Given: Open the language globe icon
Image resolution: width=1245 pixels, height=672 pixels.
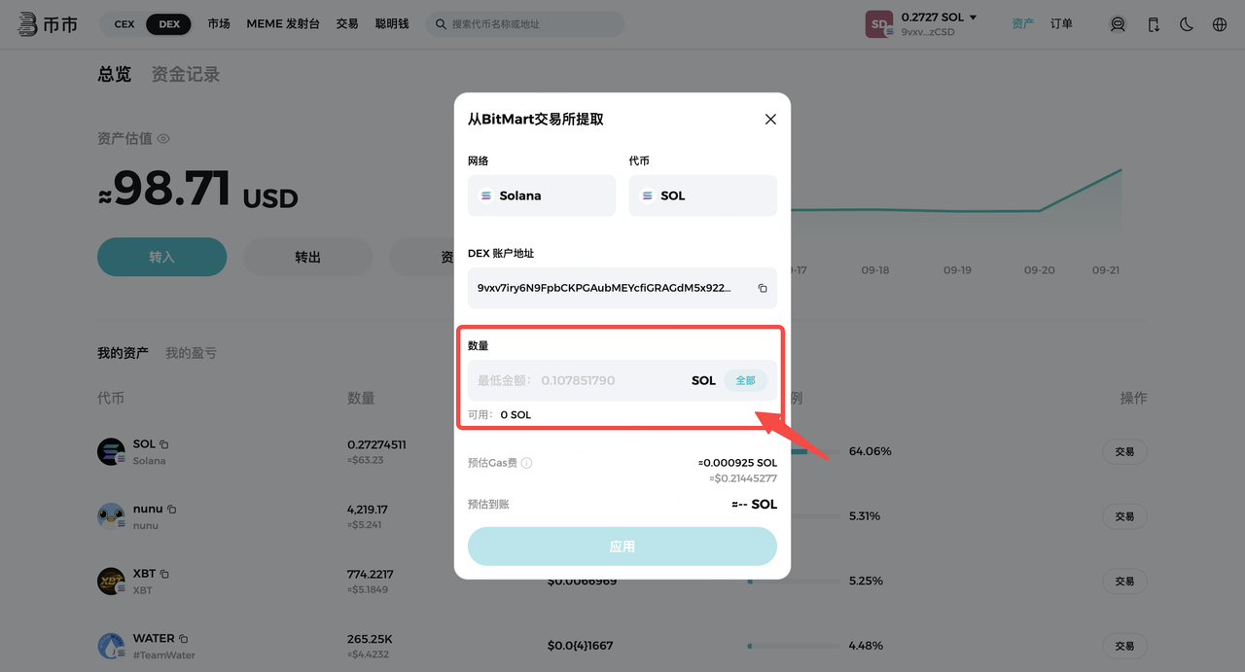Looking at the screenshot, I should click(x=1220, y=24).
